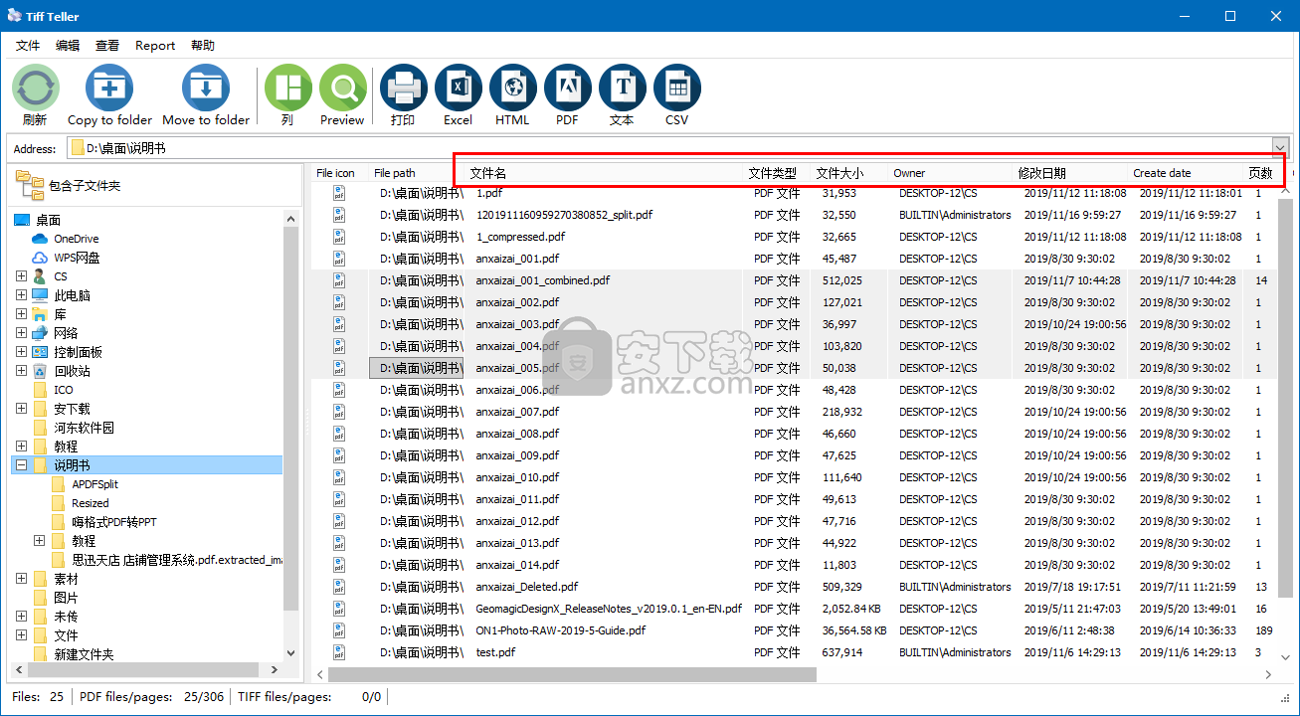Click the 控制面板 control panel icon
The image size is (1300, 716).
point(40,352)
